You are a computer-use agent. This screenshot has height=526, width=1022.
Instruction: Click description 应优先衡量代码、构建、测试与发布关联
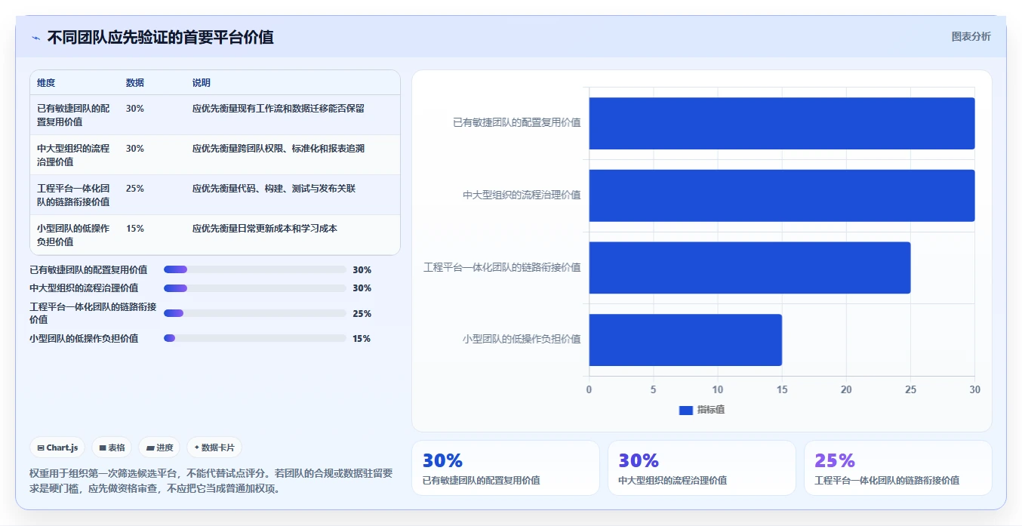point(274,189)
